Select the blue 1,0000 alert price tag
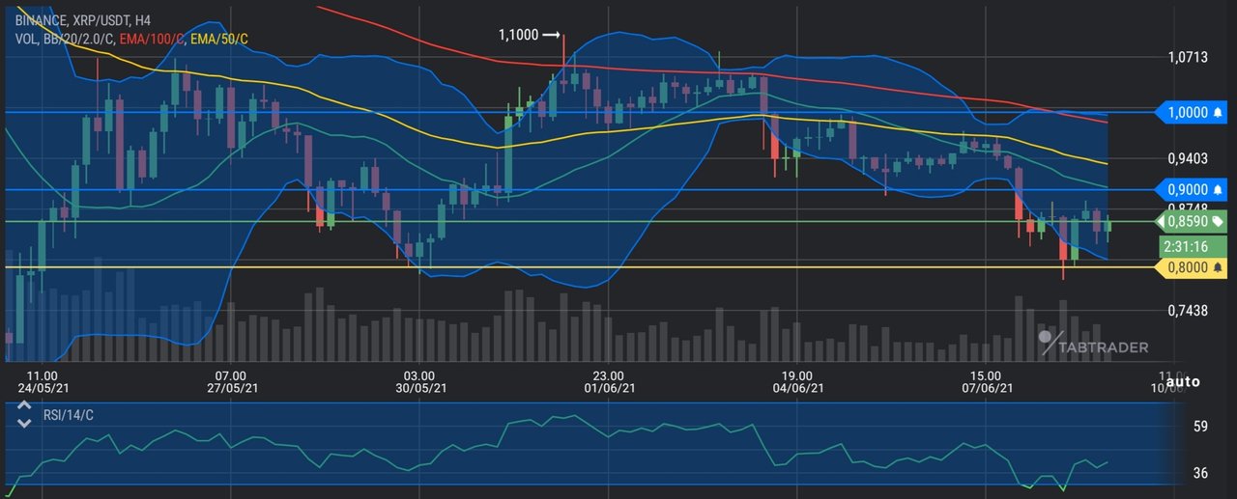Viewport: 1237px width, 499px height. [1193, 112]
